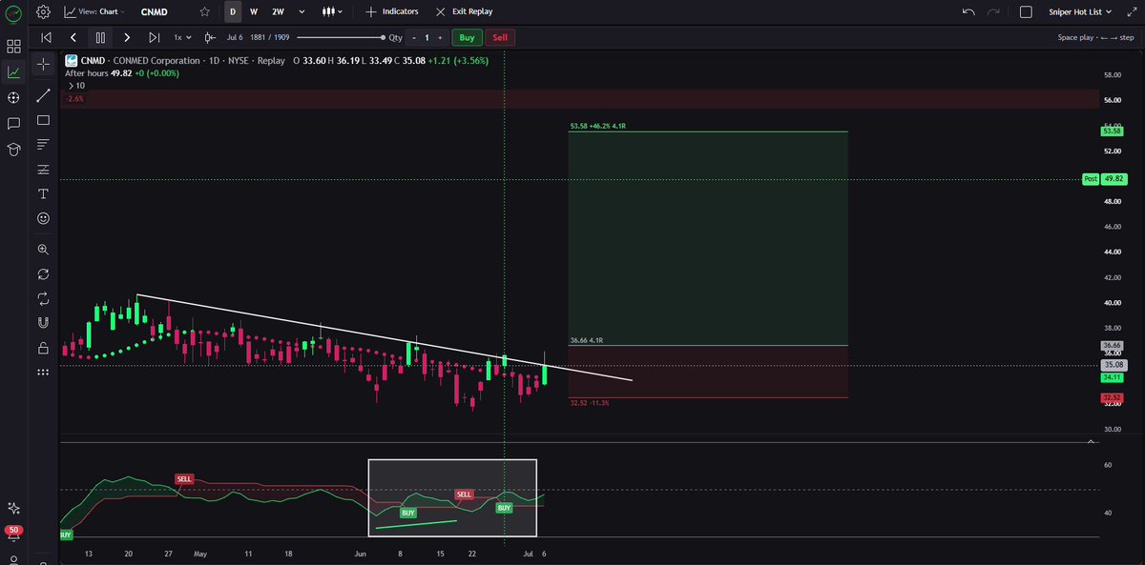Increase order quantity with the plus stepper
Screen dimensions: 1145x565
440,37
